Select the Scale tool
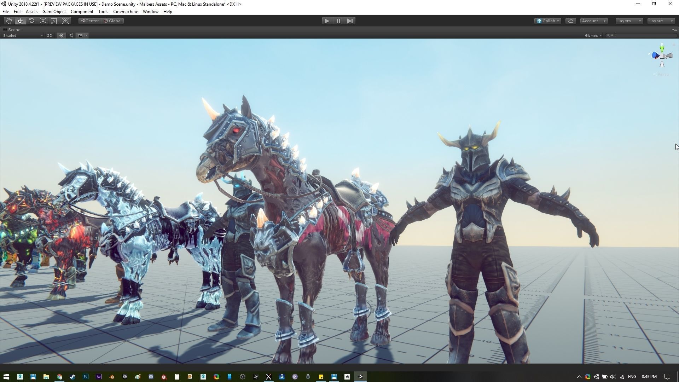 click(x=43, y=21)
